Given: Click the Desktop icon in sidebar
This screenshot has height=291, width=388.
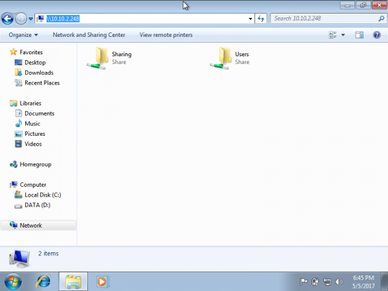Looking at the screenshot, I should click(18, 62).
